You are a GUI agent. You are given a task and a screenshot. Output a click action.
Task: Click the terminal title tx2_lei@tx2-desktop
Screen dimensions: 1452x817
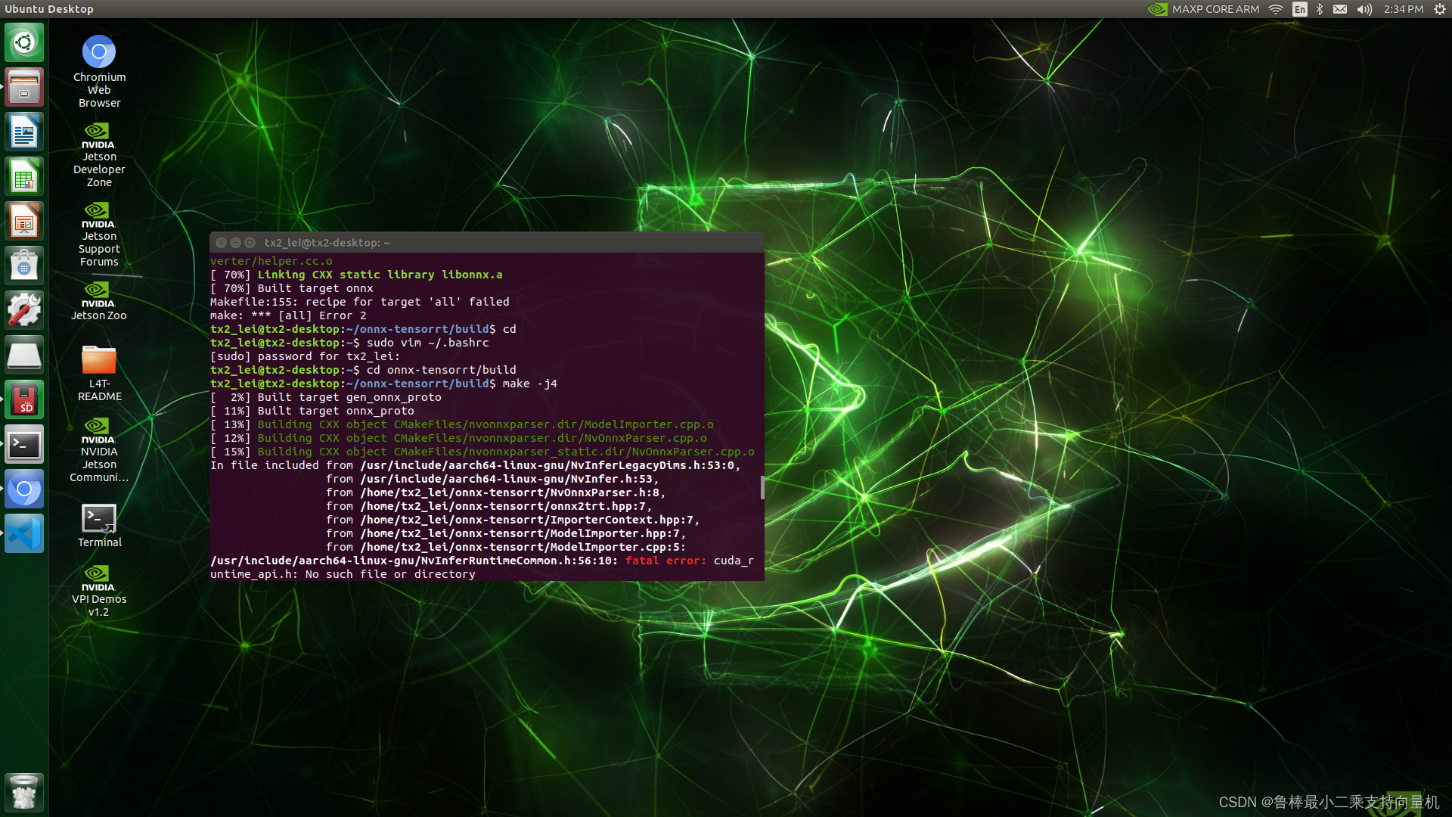pyautogui.click(x=327, y=243)
